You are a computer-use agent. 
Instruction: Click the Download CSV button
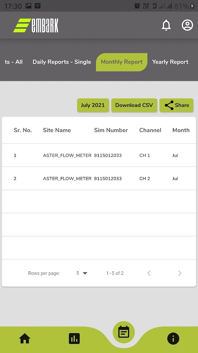[134, 105]
